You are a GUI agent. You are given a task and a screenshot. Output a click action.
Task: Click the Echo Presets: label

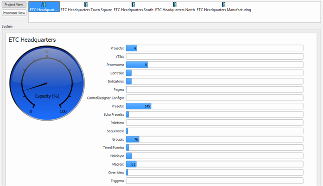point(114,114)
